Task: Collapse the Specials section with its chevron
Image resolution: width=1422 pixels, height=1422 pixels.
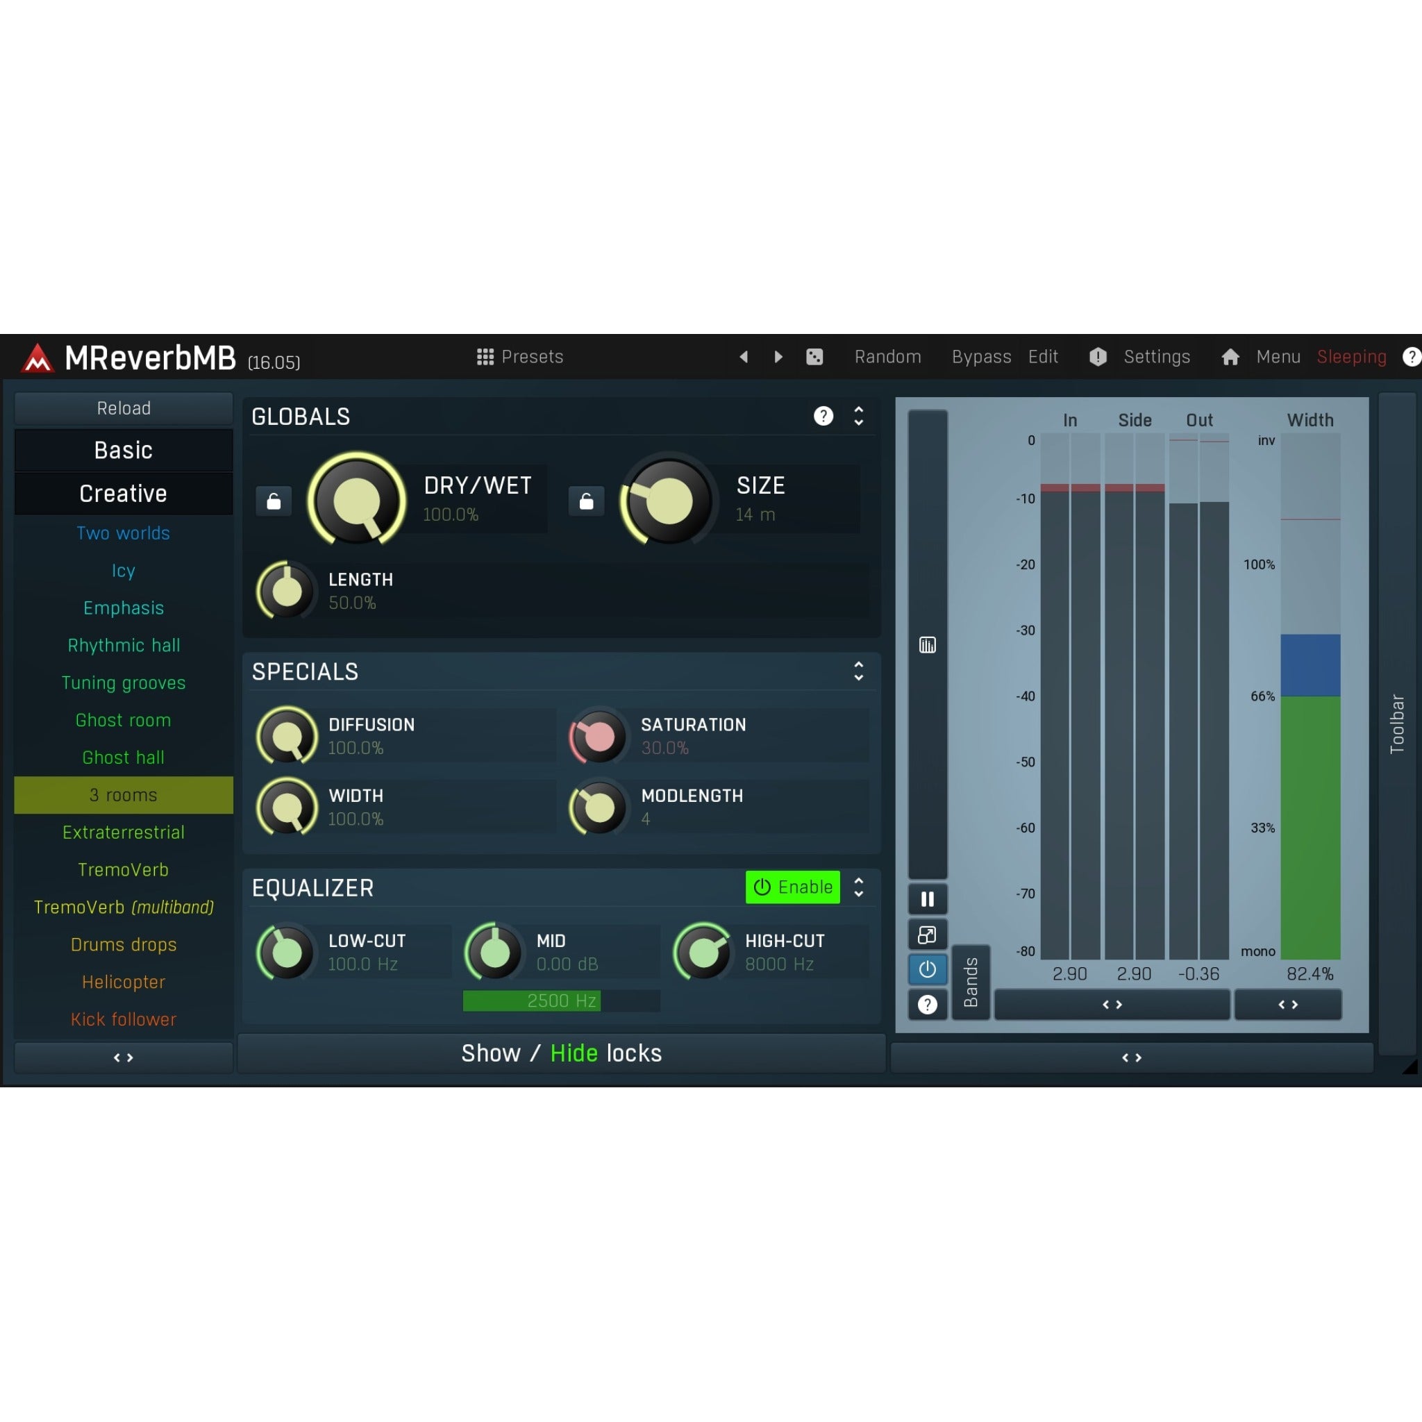Action: click(858, 671)
